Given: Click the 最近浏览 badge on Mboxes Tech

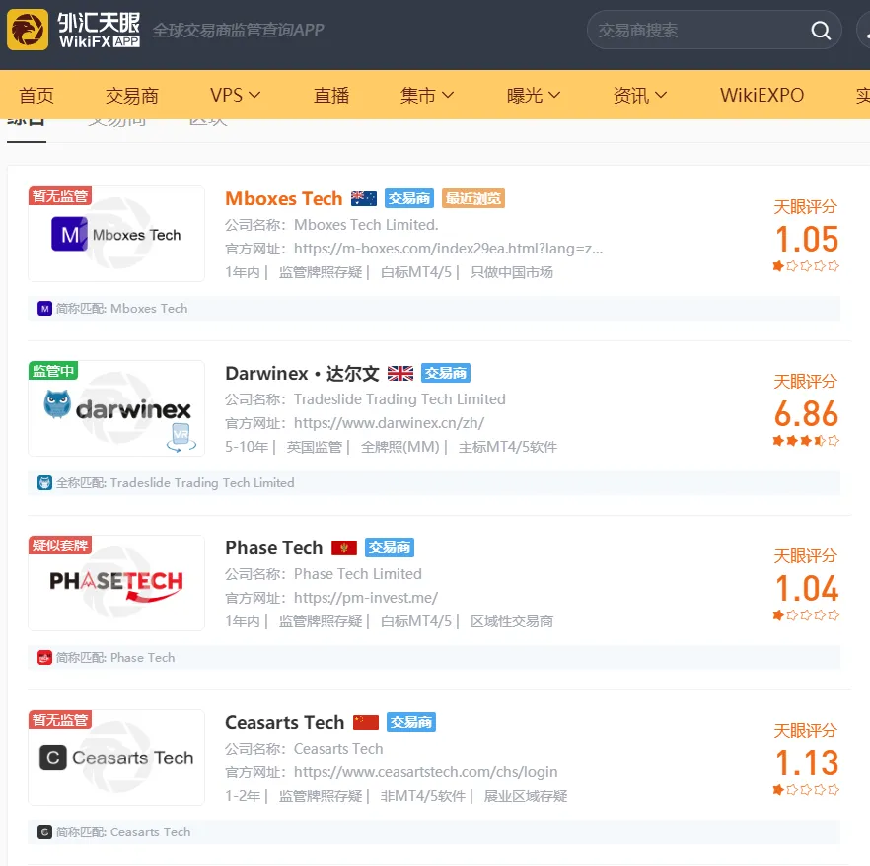Looking at the screenshot, I should coord(473,198).
